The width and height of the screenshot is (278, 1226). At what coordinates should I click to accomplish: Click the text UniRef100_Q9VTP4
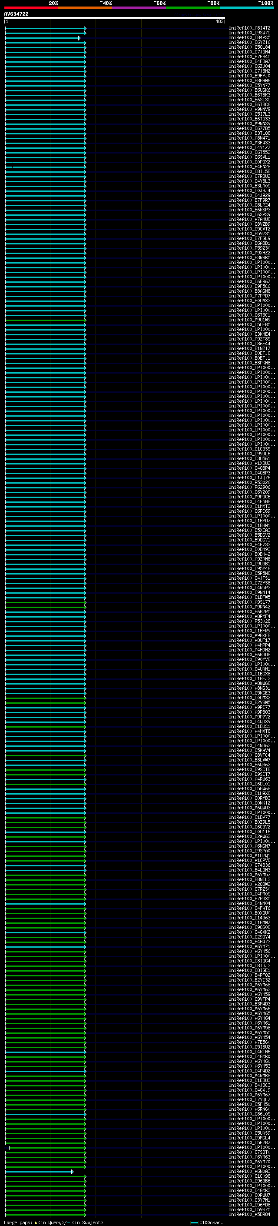pyautogui.click(x=249, y=999)
